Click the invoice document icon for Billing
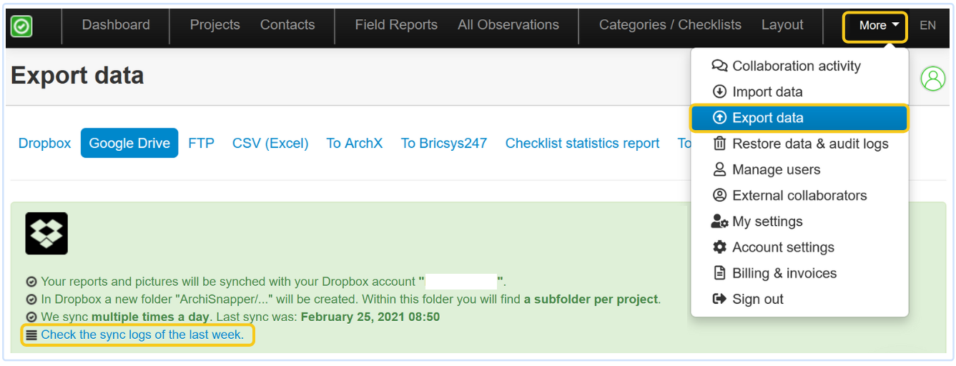The image size is (956, 366). 719,273
